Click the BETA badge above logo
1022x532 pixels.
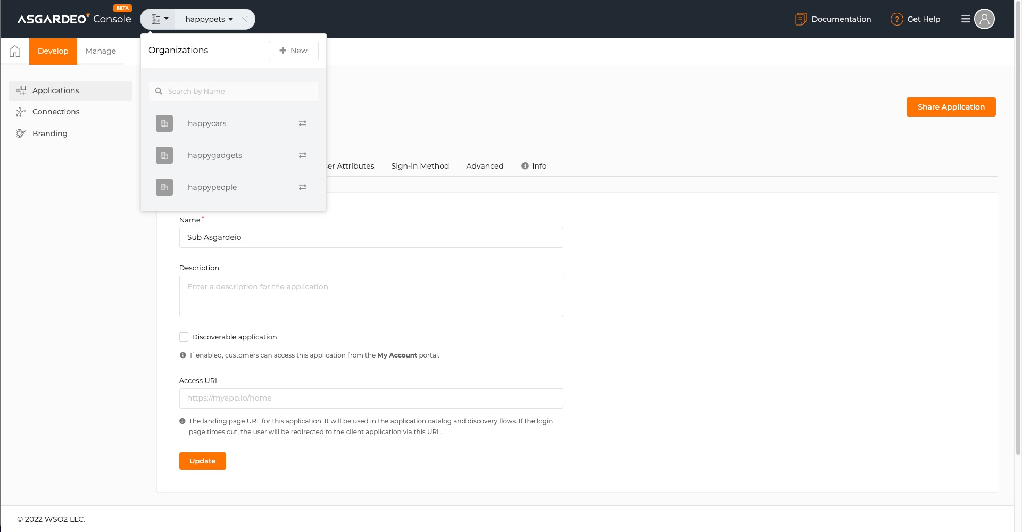[x=122, y=8]
